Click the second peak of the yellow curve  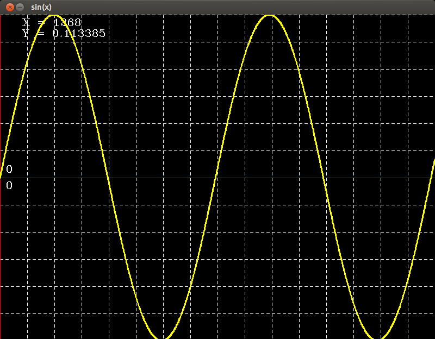click(270, 15)
